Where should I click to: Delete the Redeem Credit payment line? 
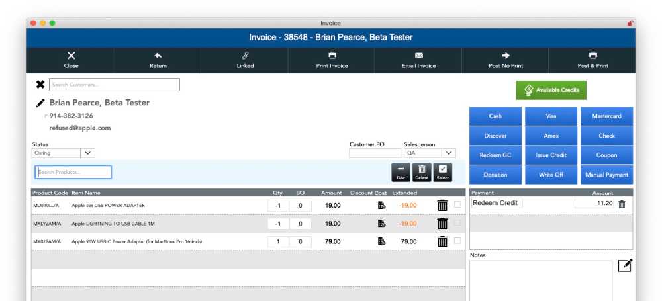coord(622,204)
